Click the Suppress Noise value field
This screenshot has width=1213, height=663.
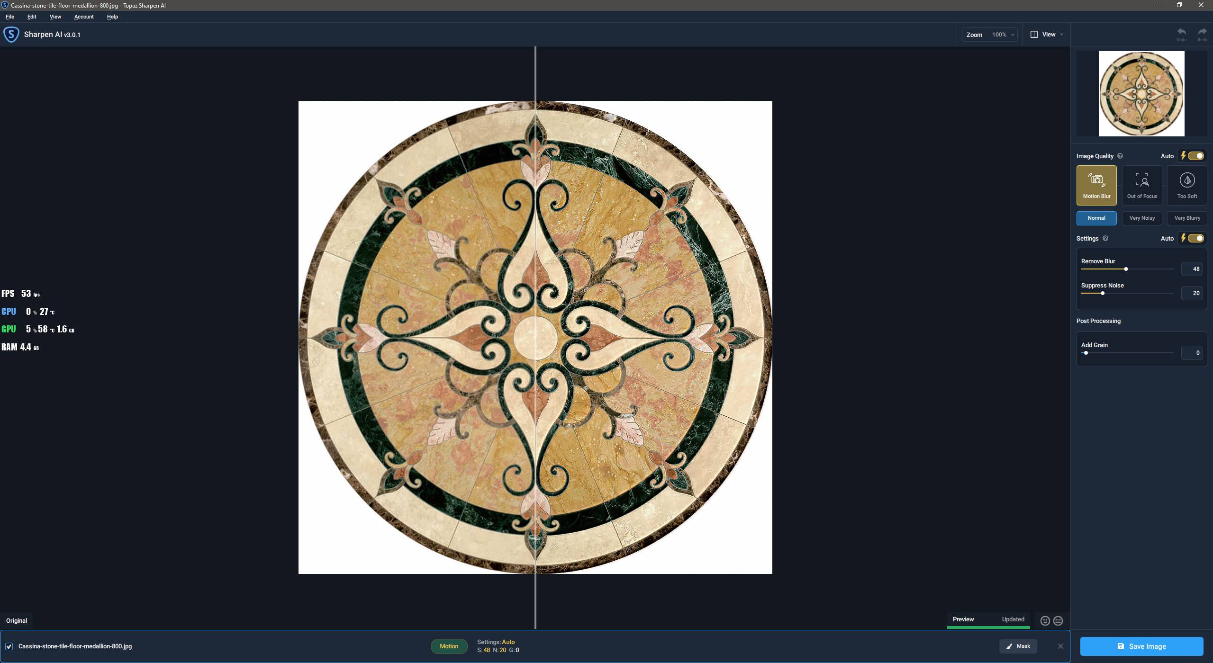pos(1192,293)
